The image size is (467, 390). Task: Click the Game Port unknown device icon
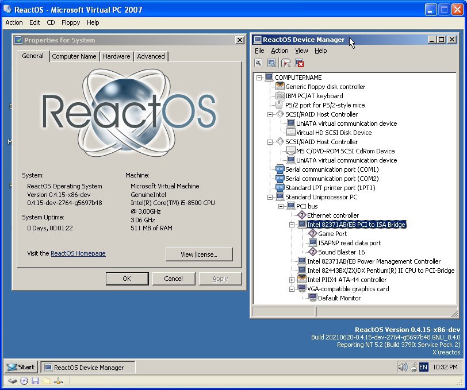[x=313, y=234]
